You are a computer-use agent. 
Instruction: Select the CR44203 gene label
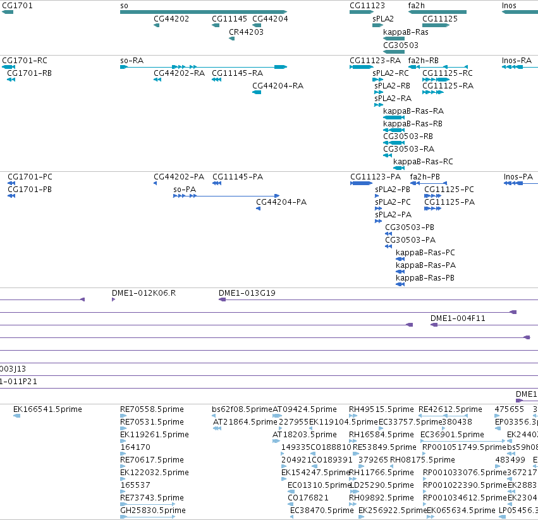[x=246, y=32]
